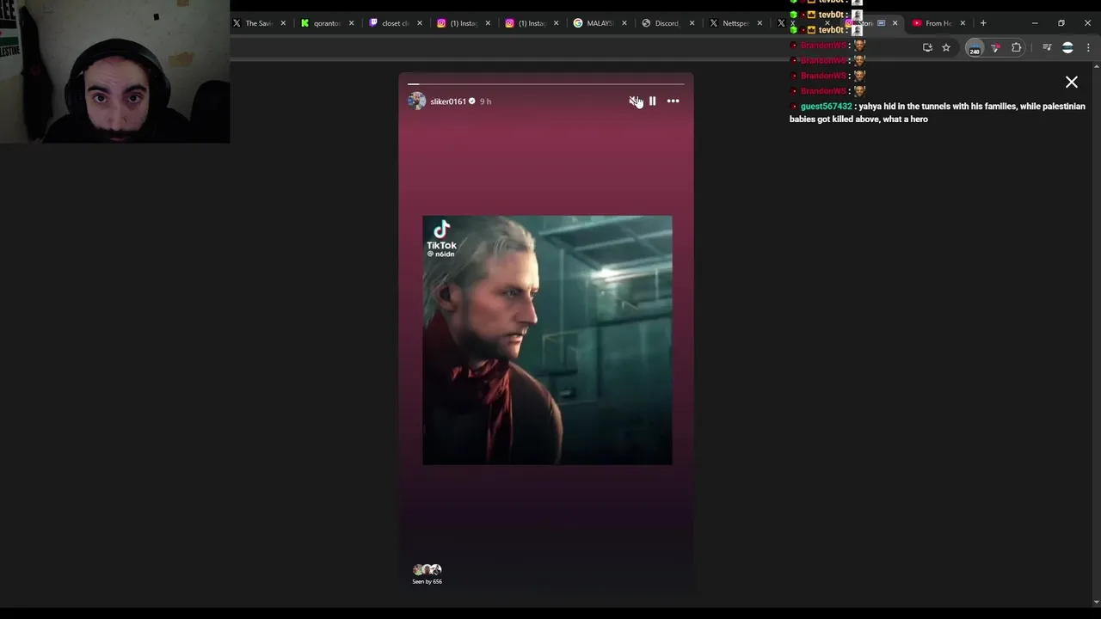
Task: Click the install app icon in the address bar
Action: point(927,47)
